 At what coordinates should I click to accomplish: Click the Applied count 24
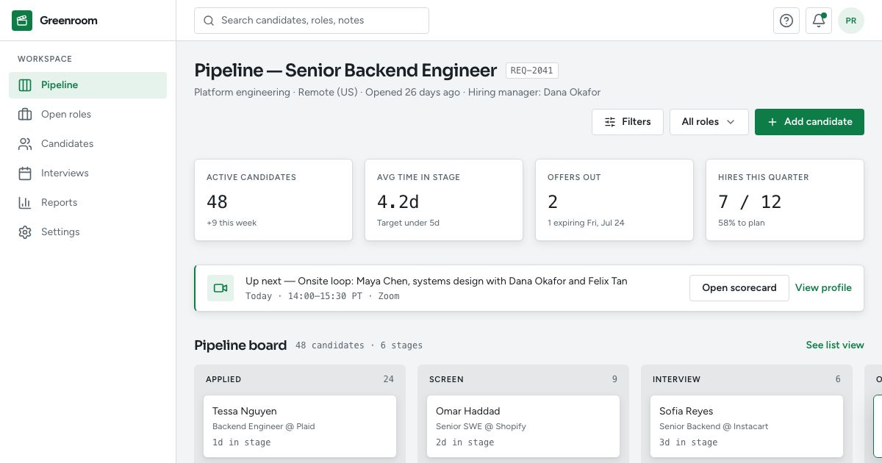click(x=388, y=379)
